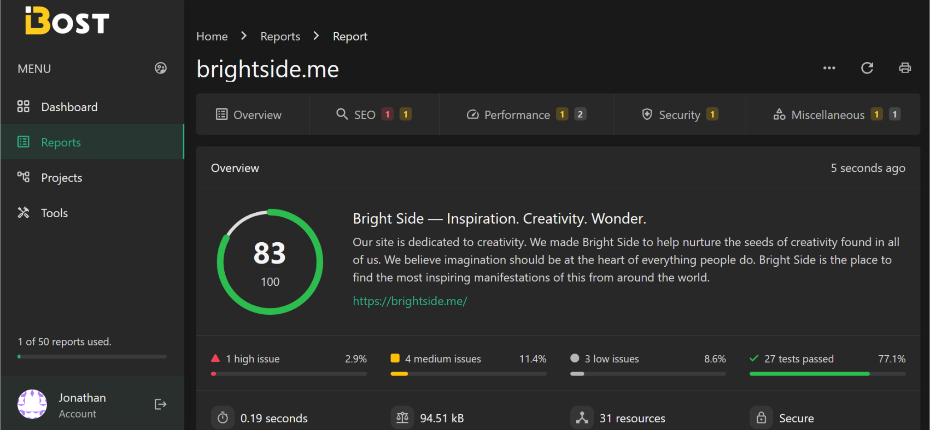Click the tests passed green progress bar
The image size is (930, 430).
point(827,374)
